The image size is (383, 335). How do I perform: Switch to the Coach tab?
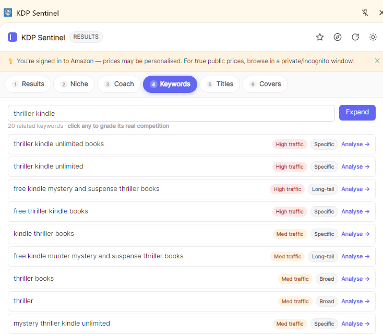click(x=119, y=84)
